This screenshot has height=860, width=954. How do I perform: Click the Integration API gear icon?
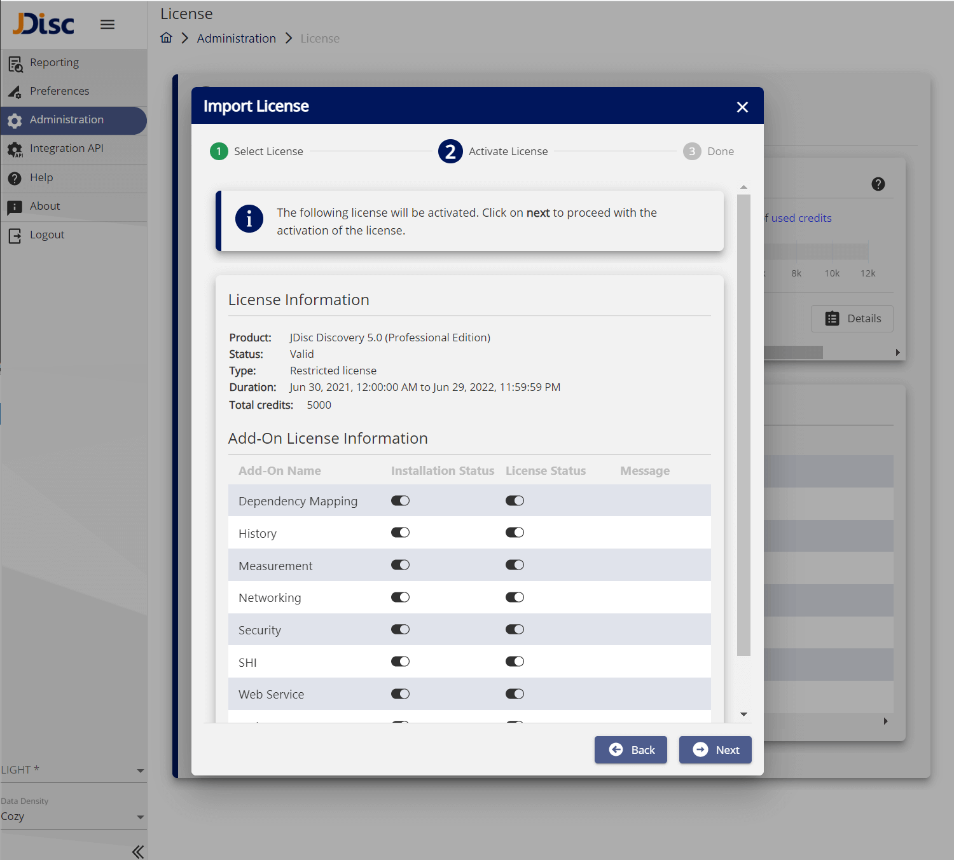coord(15,149)
